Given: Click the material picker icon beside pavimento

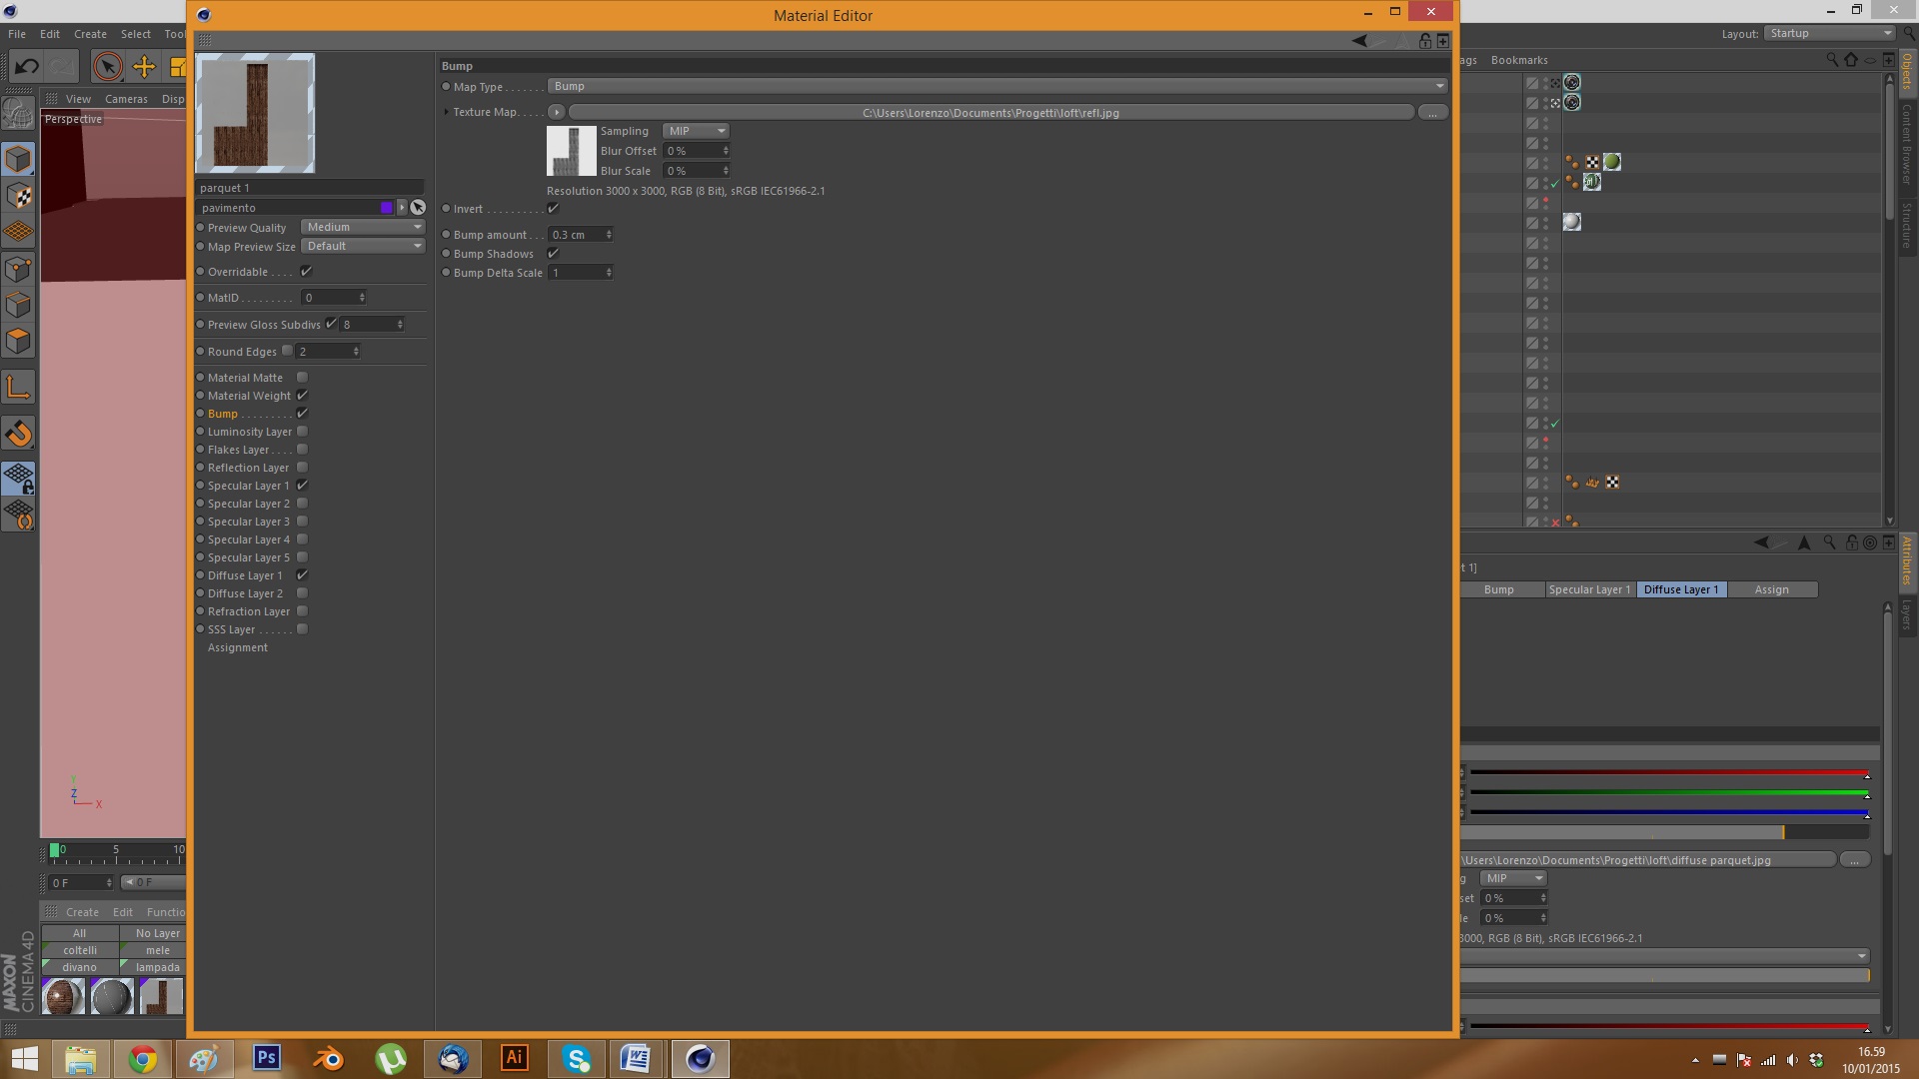Looking at the screenshot, I should point(418,208).
